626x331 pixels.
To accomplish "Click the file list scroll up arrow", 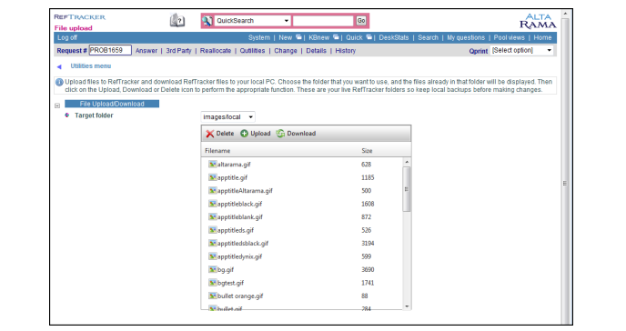I will pos(407,162).
